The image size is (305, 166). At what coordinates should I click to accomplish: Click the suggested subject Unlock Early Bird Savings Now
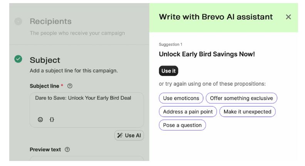(x=207, y=54)
